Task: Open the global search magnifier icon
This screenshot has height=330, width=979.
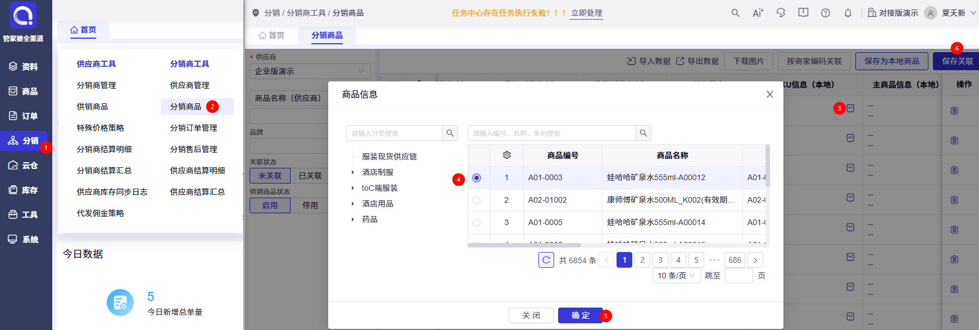Action: click(x=735, y=13)
